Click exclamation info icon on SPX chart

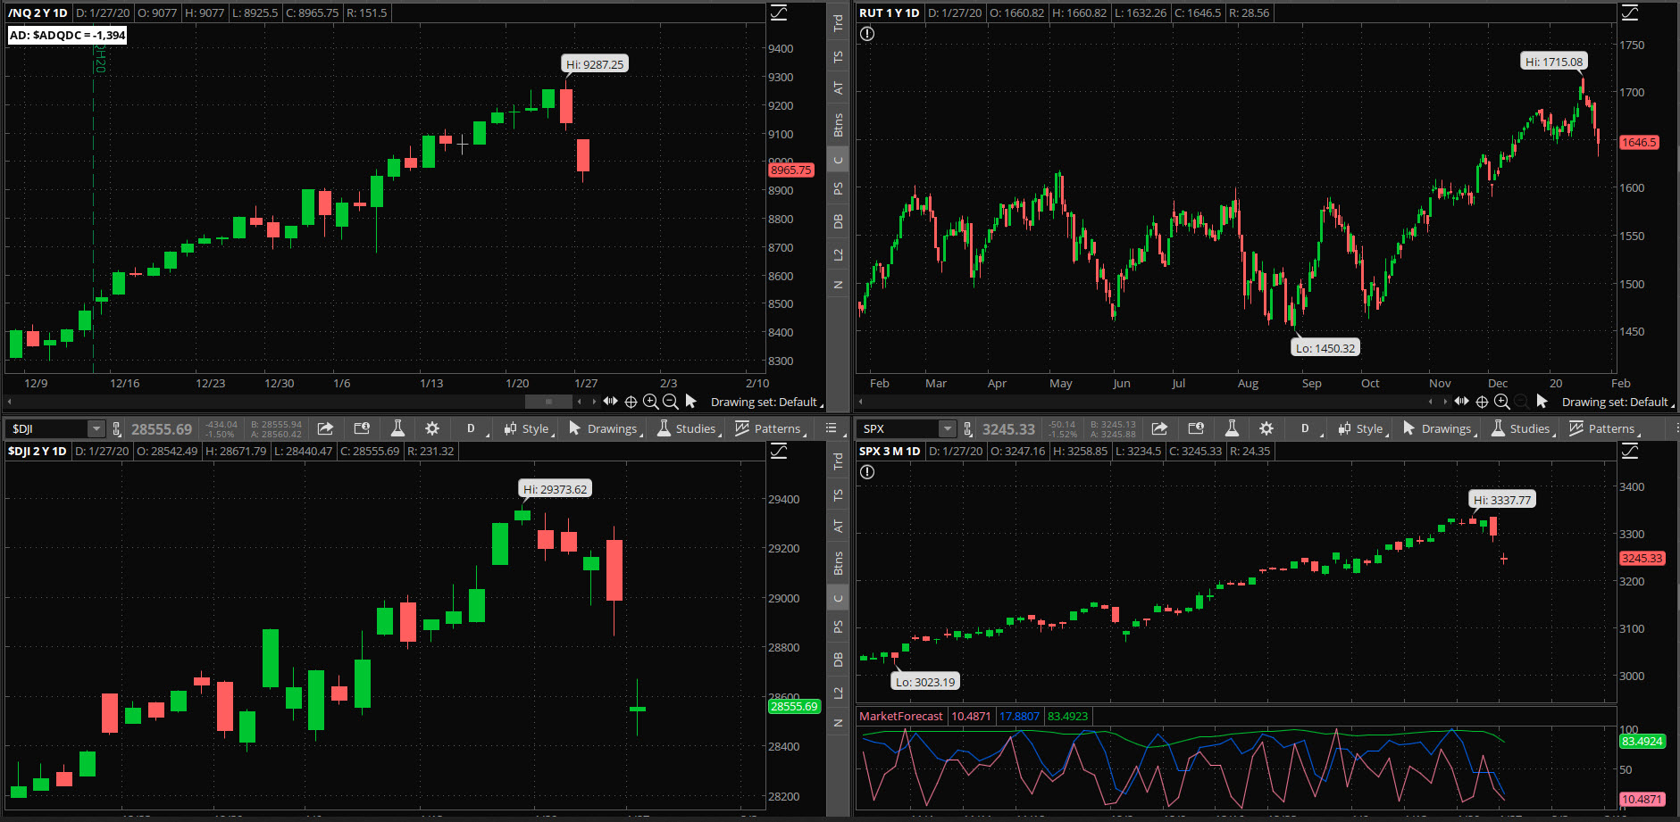(867, 472)
